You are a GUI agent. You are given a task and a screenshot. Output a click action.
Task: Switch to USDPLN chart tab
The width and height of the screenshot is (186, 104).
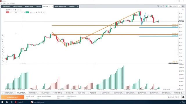(x=10, y=93)
